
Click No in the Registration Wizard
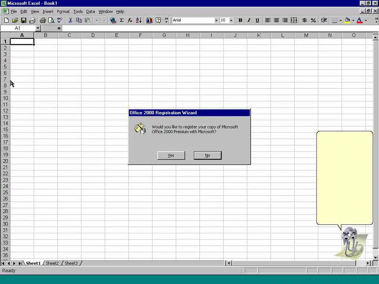click(x=208, y=155)
